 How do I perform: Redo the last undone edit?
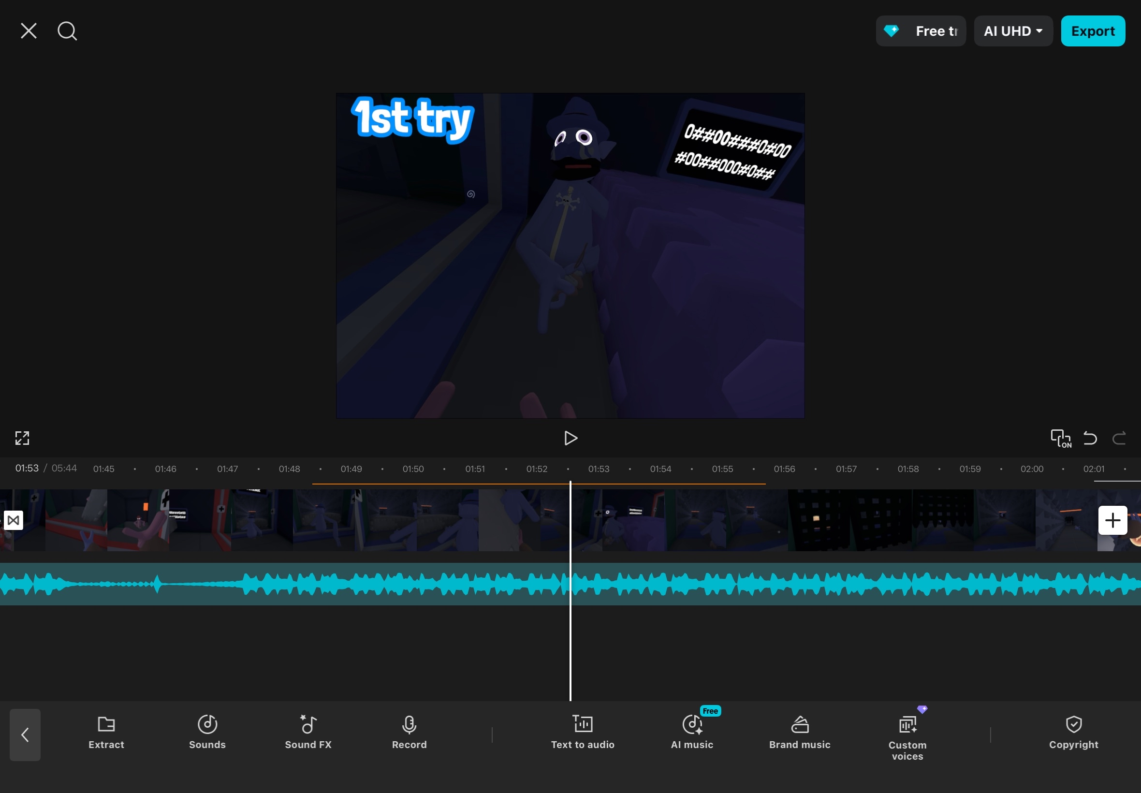pos(1119,438)
